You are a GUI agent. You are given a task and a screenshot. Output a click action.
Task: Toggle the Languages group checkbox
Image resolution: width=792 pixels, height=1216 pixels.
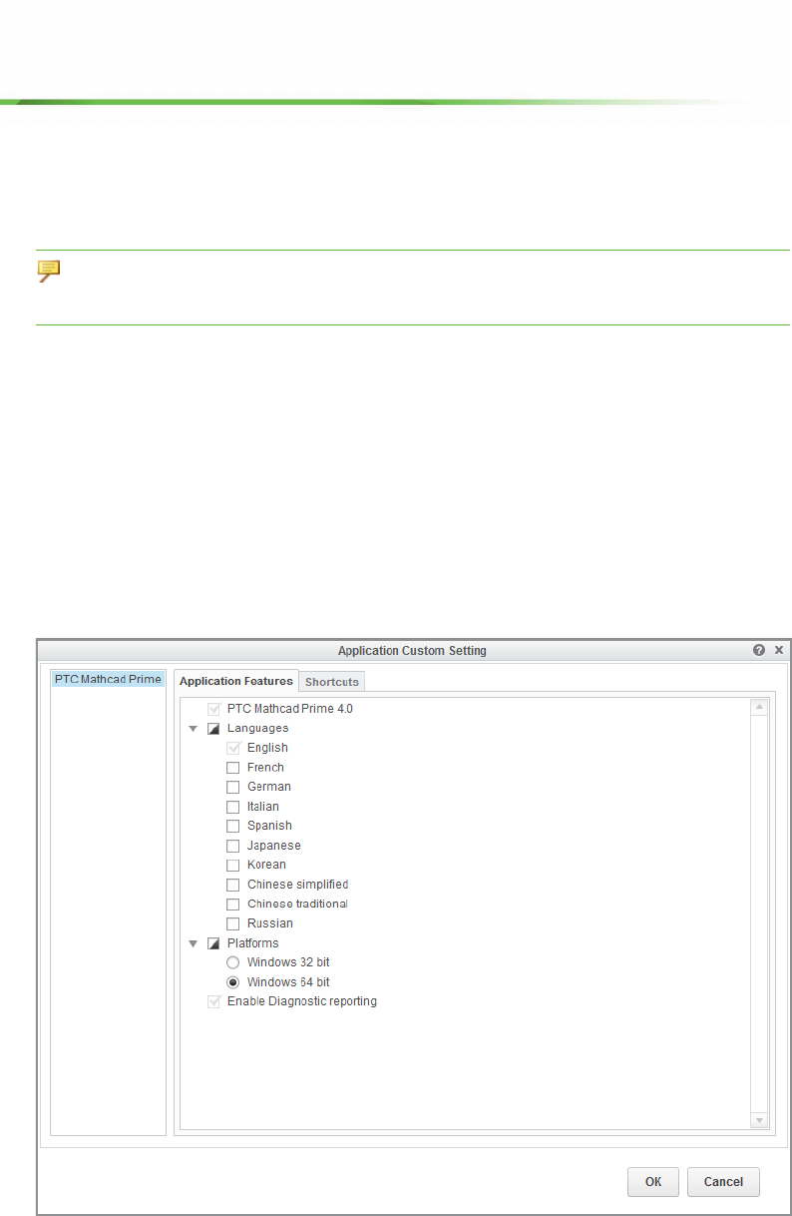click(213, 729)
